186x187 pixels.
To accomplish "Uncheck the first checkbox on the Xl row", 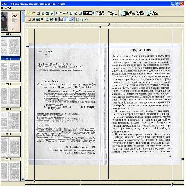I will click(x=122, y=12).
